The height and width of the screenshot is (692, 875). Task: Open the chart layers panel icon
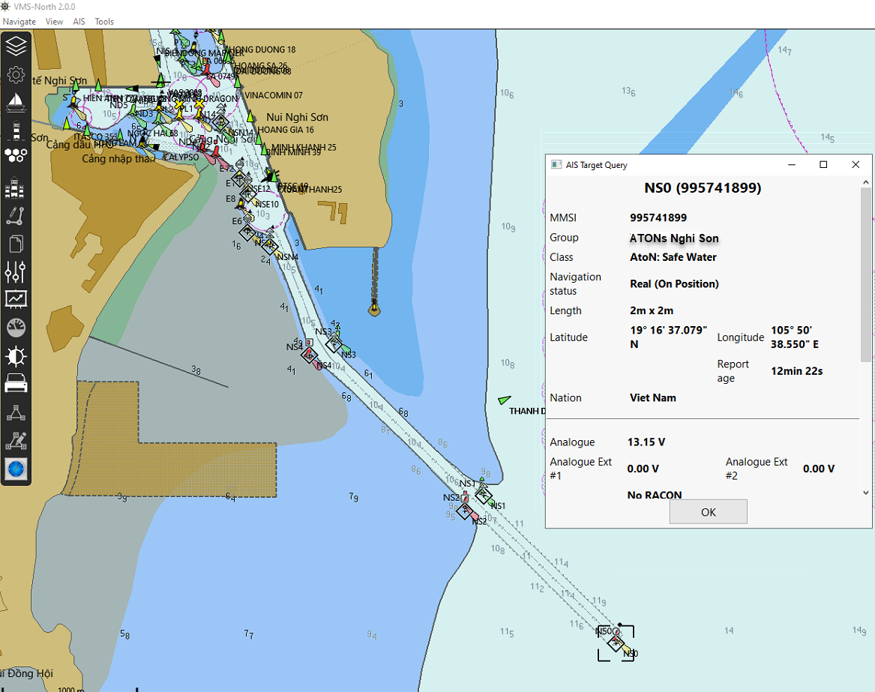tap(16, 46)
